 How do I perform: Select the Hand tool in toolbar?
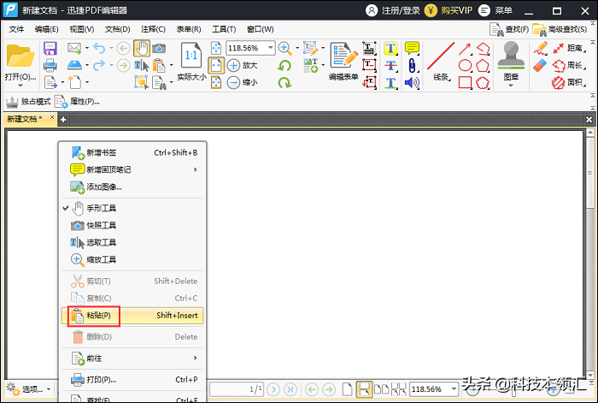pos(142,49)
